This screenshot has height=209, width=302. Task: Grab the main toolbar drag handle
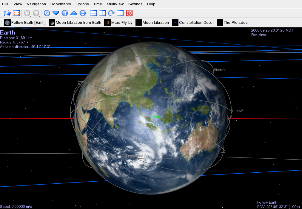[x=1, y=13]
